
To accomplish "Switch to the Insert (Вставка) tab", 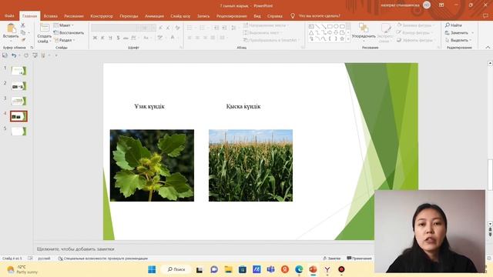I will tap(50, 15).
